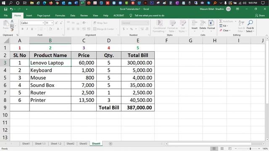Toggle Underline formatting
The image size is (269, 151).
pos(32,29)
